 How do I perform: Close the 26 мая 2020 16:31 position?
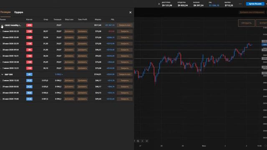(x=125, y=56)
